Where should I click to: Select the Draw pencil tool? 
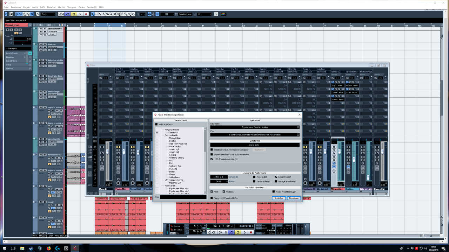click(122, 14)
